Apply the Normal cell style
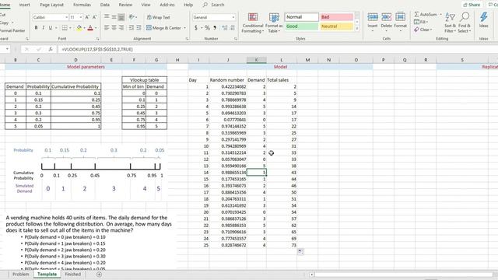 pos(301,17)
